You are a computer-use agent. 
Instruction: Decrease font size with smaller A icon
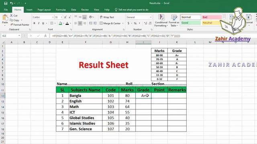(x=69, y=17)
